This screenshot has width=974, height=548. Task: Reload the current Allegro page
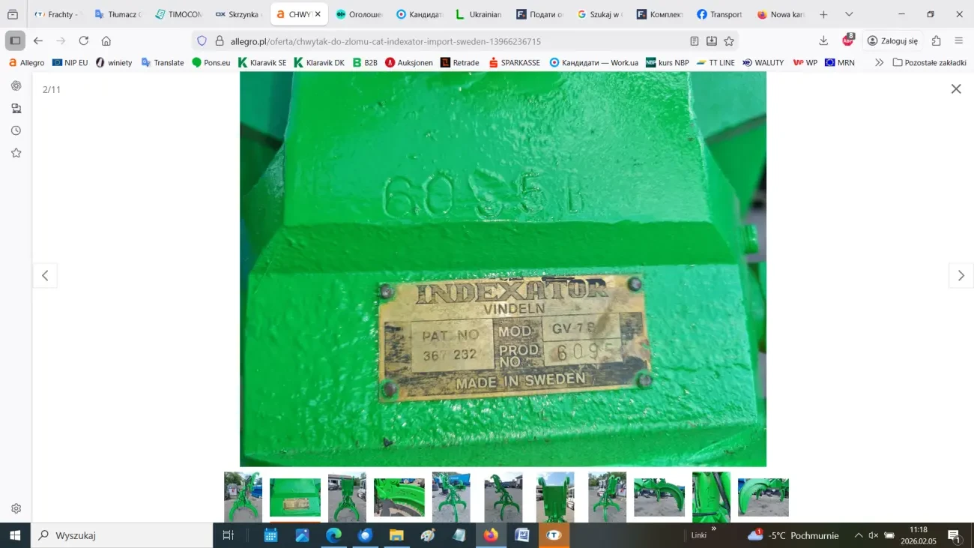84,41
